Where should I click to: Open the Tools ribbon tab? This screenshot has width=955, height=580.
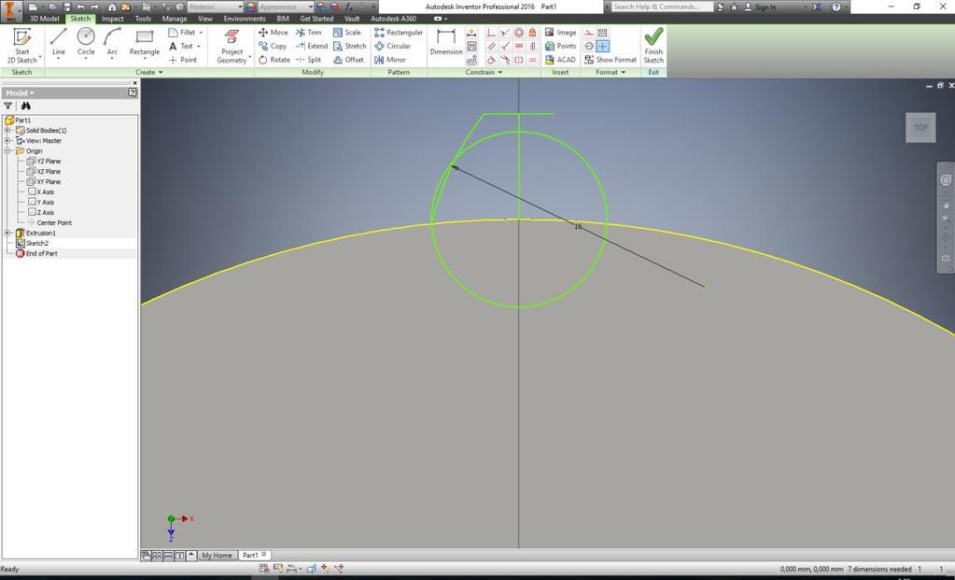(x=143, y=19)
